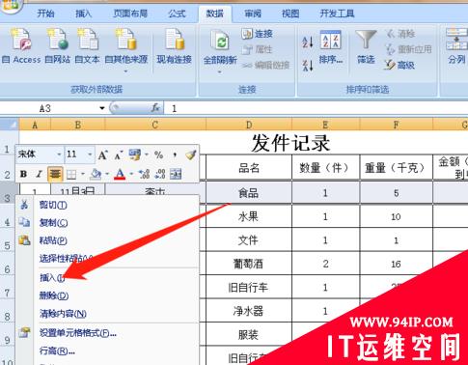Switch to the 视图 tab
The width and height of the screenshot is (468, 365).
coord(290,14)
